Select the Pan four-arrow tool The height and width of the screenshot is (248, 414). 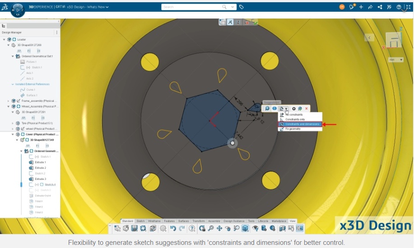219,228
